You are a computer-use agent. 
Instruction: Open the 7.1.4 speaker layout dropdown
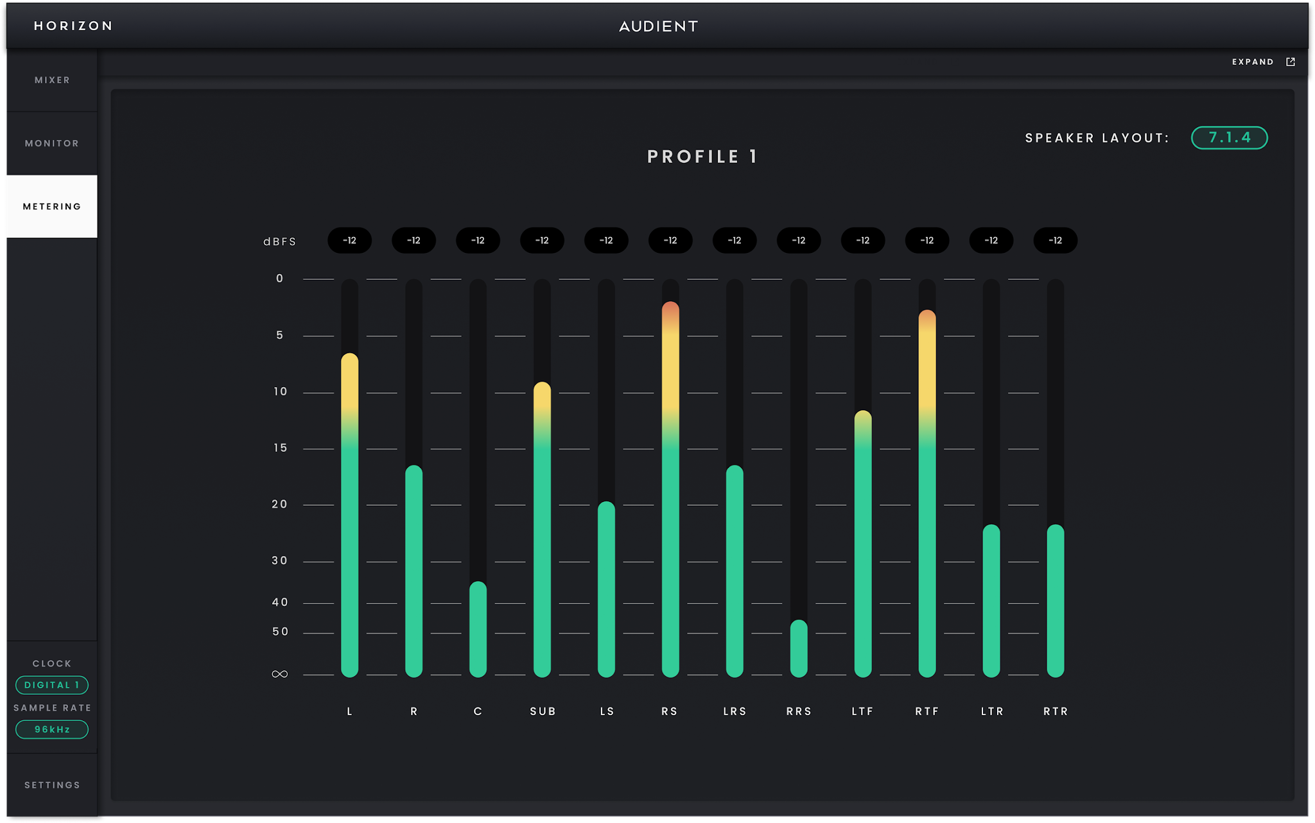(x=1229, y=137)
